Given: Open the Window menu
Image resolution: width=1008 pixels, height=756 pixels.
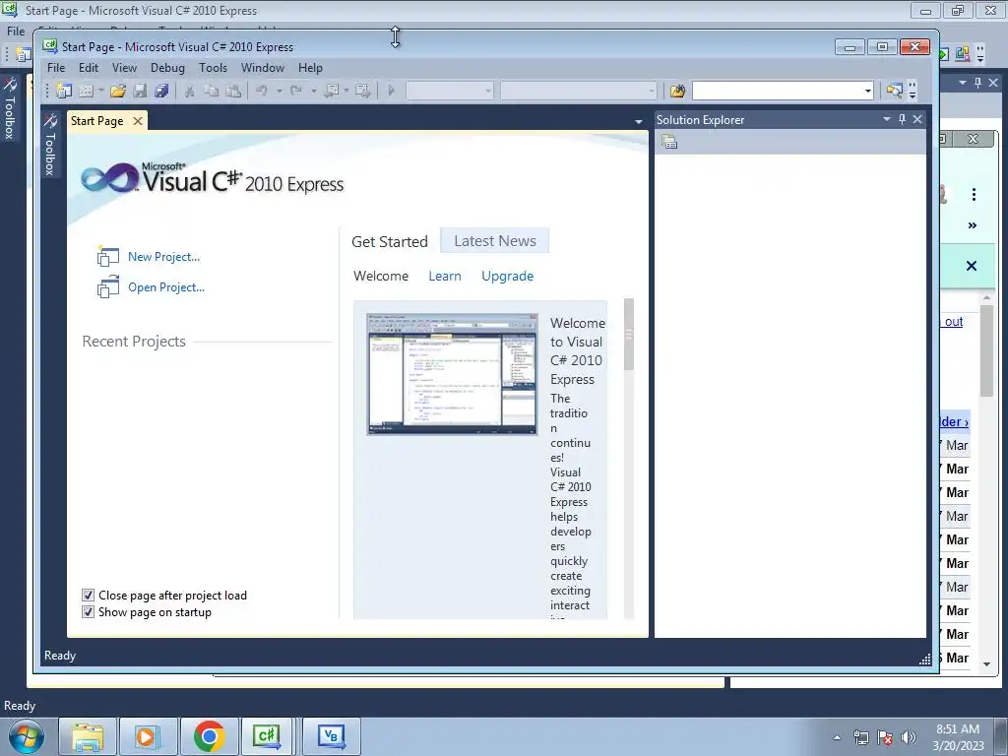Looking at the screenshot, I should click(262, 68).
